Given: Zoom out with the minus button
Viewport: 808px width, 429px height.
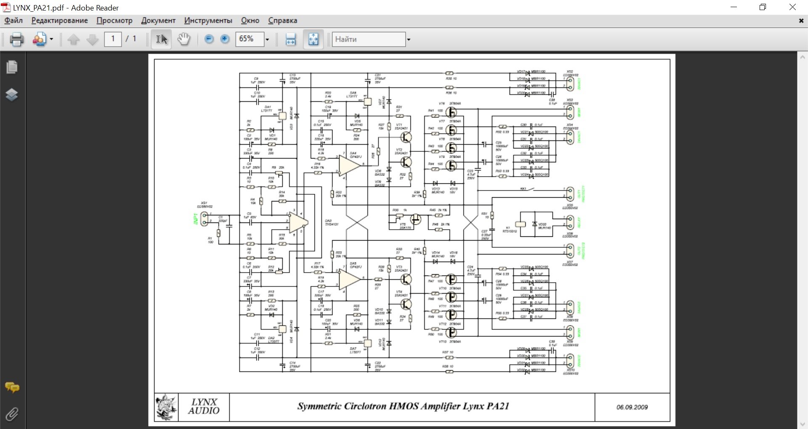Looking at the screenshot, I should tap(209, 39).
